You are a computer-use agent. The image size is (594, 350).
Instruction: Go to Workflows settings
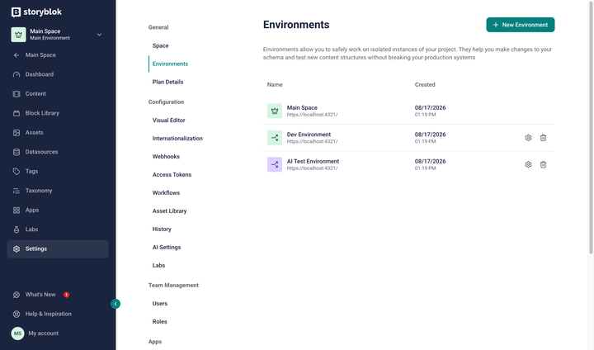(166, 193)
